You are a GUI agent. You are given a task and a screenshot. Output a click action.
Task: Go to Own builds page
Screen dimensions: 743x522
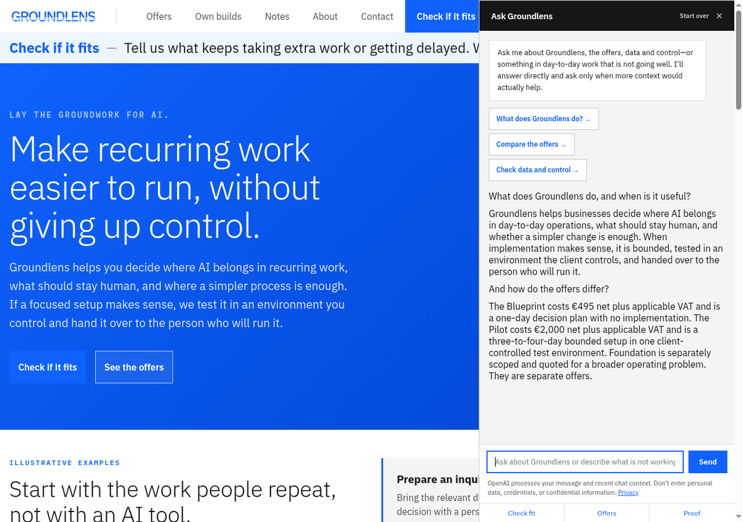tap(218, 16)
